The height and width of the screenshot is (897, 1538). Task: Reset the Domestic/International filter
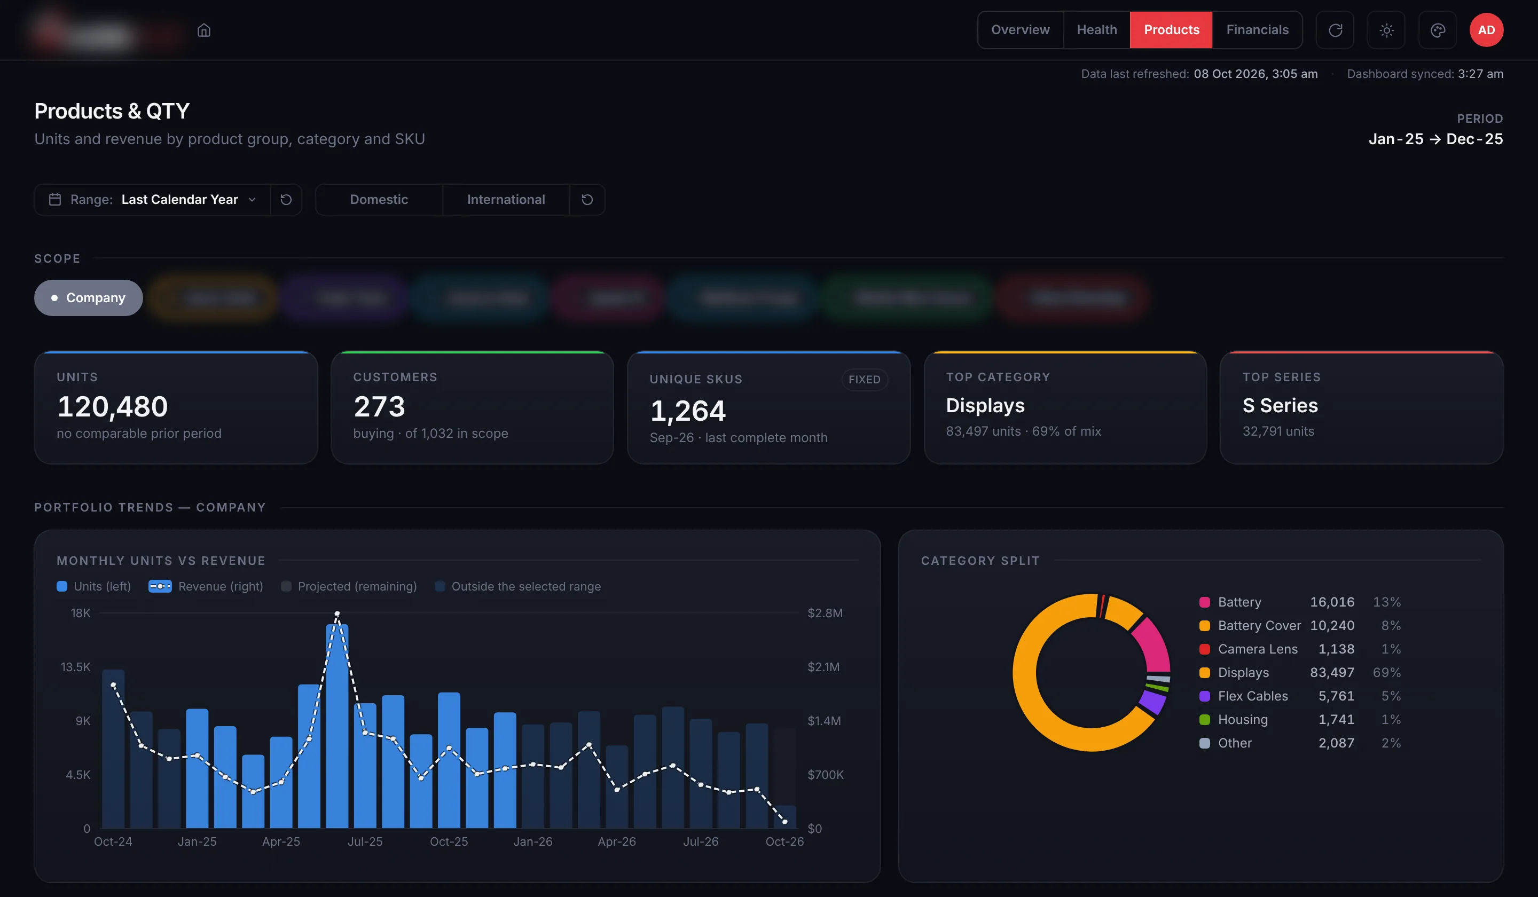tap(587, 200)
